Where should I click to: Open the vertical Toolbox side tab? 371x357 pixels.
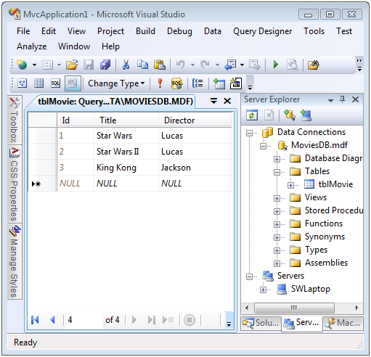click(15, 120)
